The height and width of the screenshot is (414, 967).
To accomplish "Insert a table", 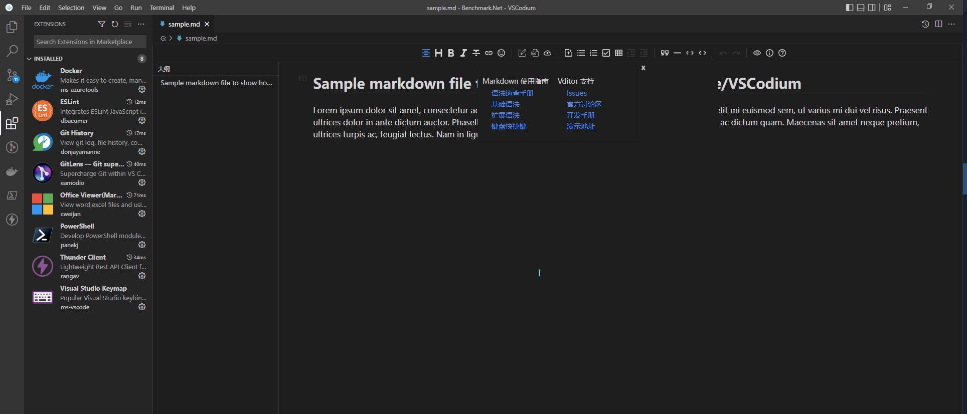I will [x=618, y=53].
